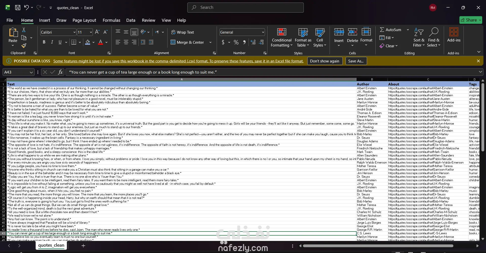486x253 pixels.
Task: Open Cell Styles gallery
Action: pos(320,37)
